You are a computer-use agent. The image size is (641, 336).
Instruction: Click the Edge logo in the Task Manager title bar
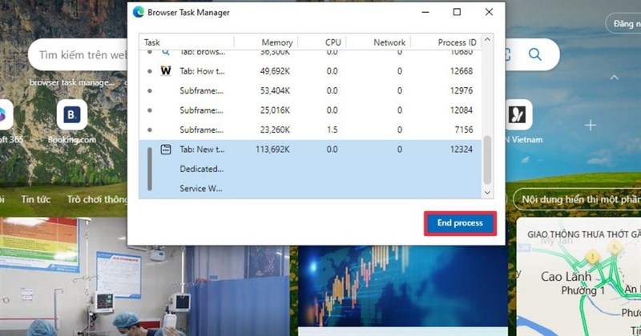point(139,12)
